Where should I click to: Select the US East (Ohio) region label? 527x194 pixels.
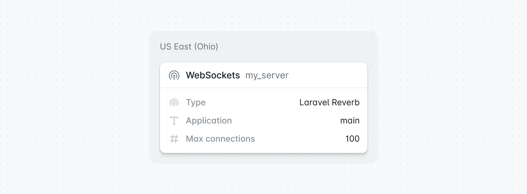click(189, 47)
